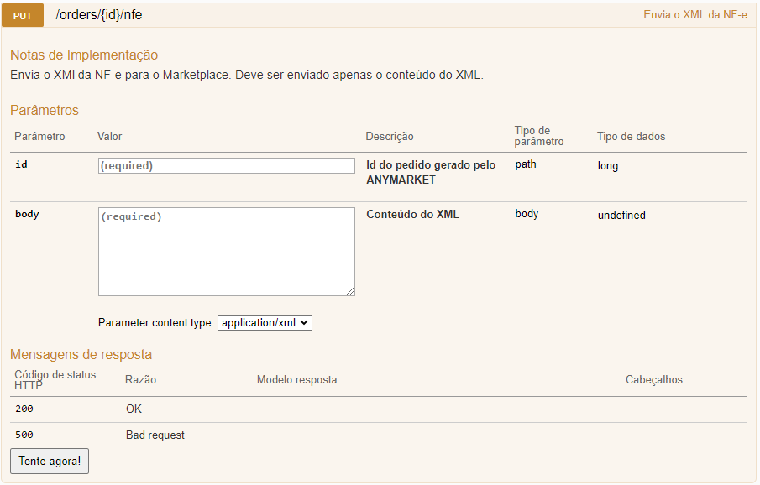Image resolution: width=760 pixels, height=485 pixels.
Task: Click the 200 status code
Action: [24, 409]
